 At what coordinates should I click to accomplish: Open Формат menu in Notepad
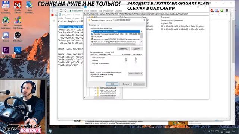tap(76, 19)
